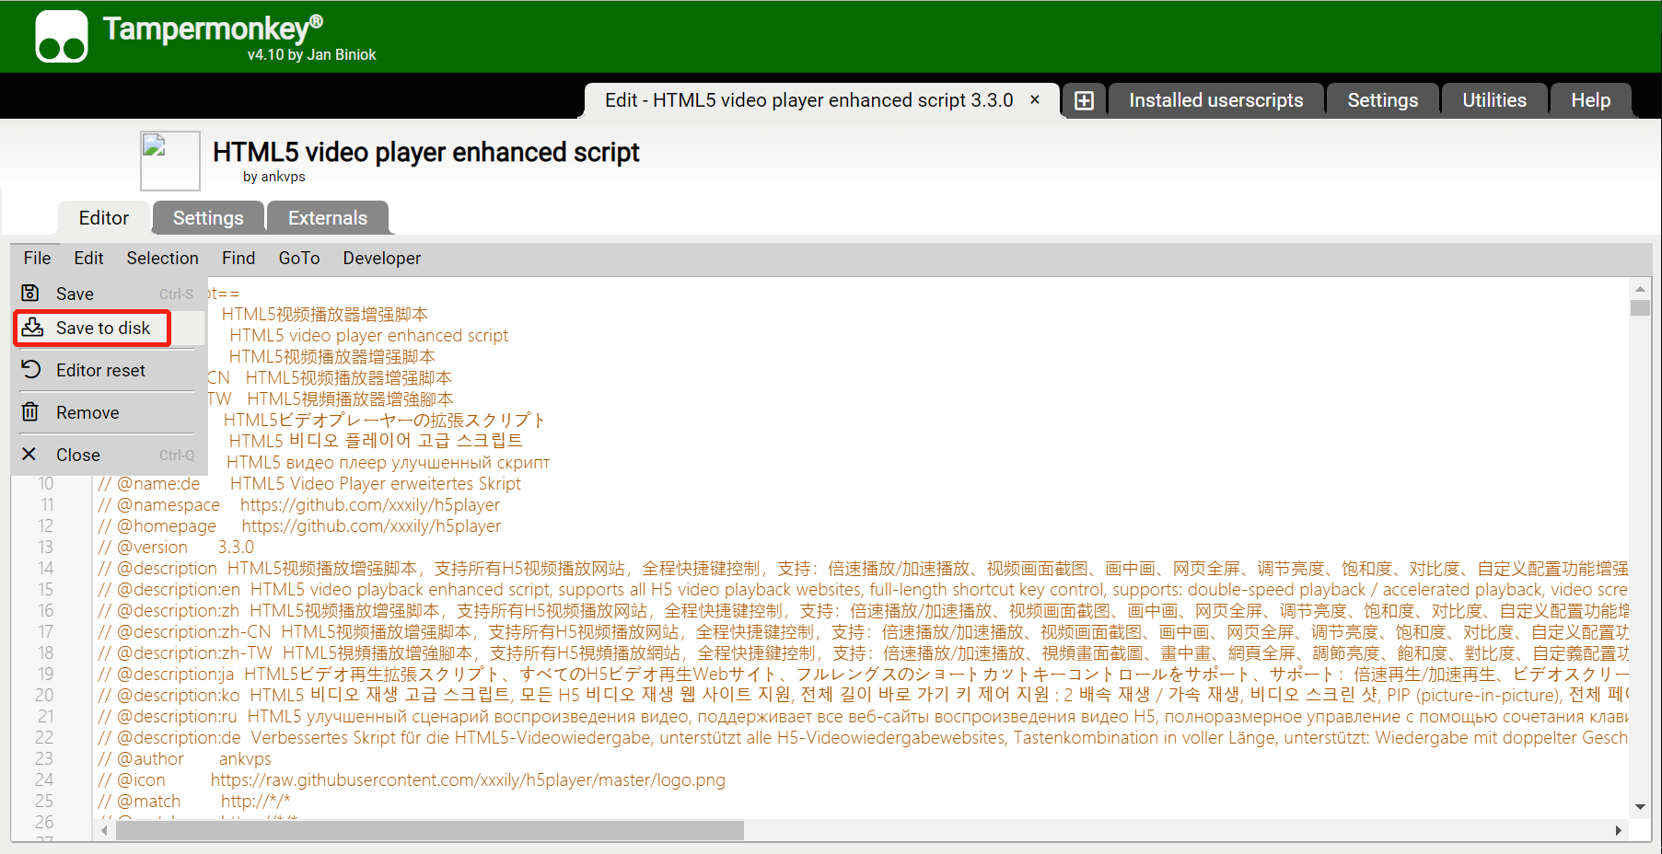Click the @namespace github URL text

click(370, 504)
